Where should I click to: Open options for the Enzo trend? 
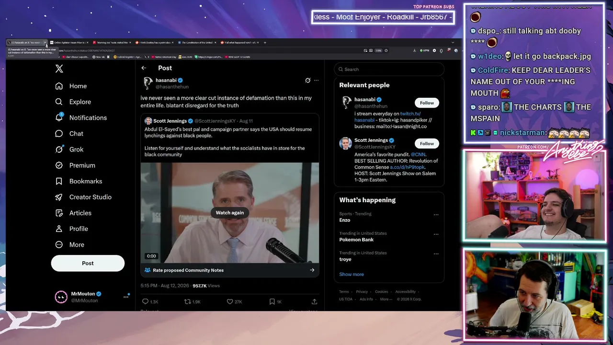tap(436, 215)
